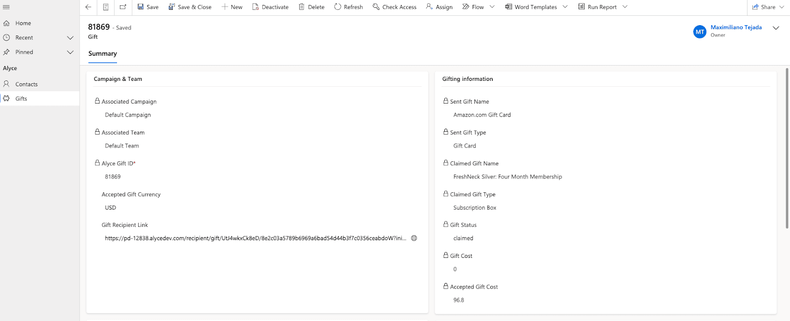Click the Share button
Viewport: 790px width, 321px height.
[764, 7]
